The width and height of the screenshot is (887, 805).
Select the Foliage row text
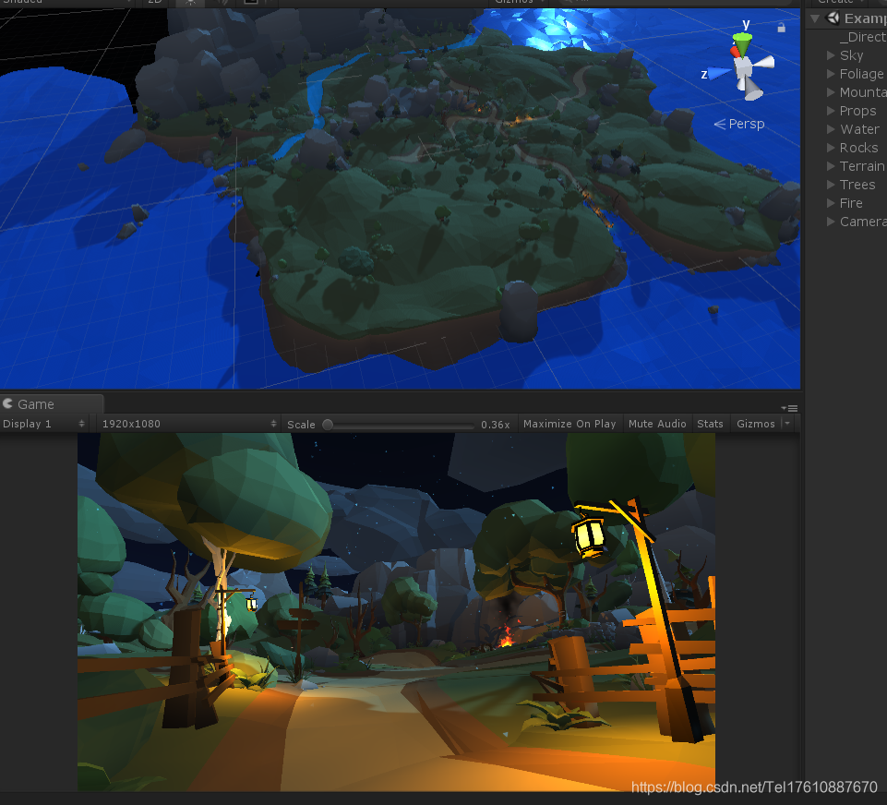coord(861,74)
